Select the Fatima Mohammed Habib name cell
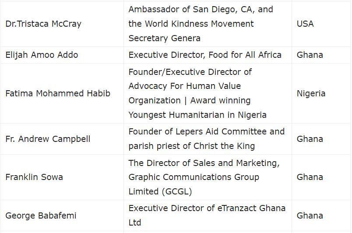The width and height of the screenshot is (352, 233). (x=62, y=93)
